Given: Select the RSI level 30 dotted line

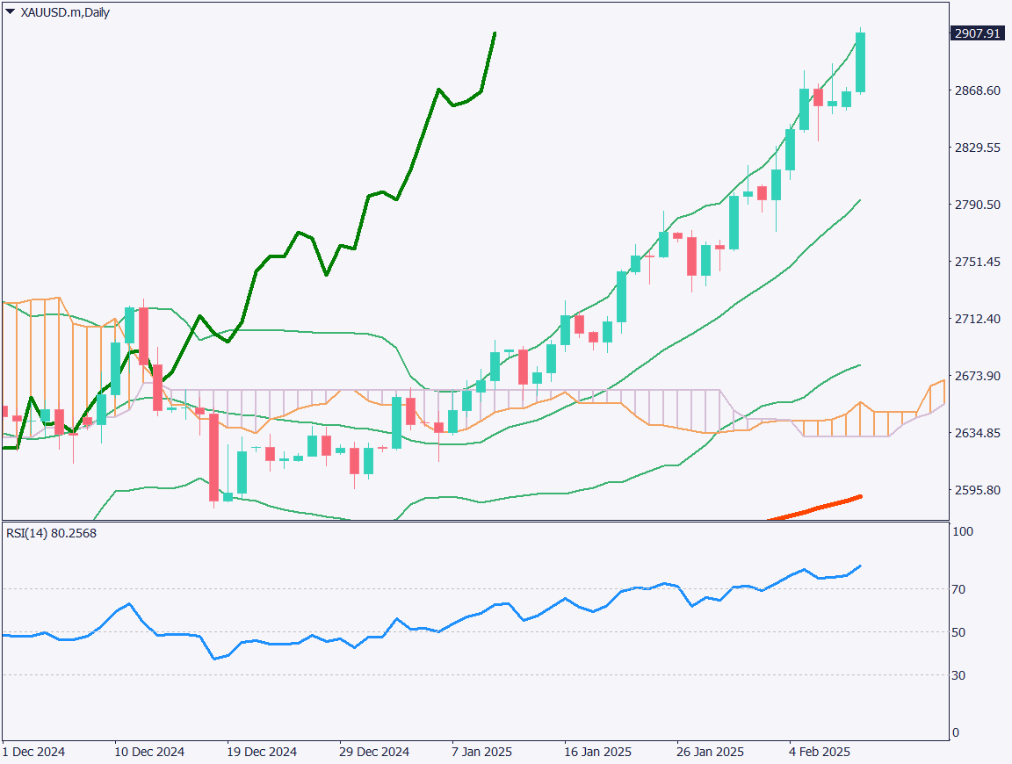Looking at the screenshot, I should click(439, 676).
